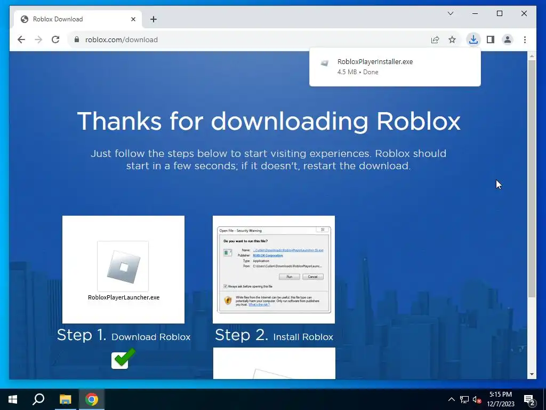Viewport: 546px width, 410px height.
Task: Close the Chrome window
Action: coord(524,13)
